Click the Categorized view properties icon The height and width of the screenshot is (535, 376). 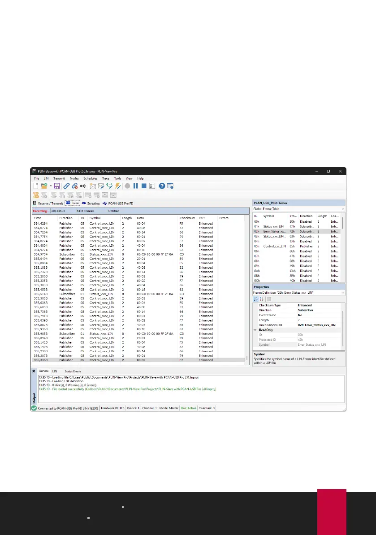255,299
